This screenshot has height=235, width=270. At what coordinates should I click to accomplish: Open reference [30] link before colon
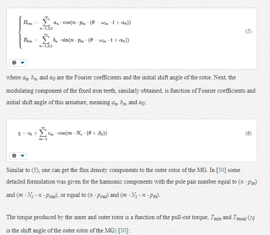click(x=123, y=230)
